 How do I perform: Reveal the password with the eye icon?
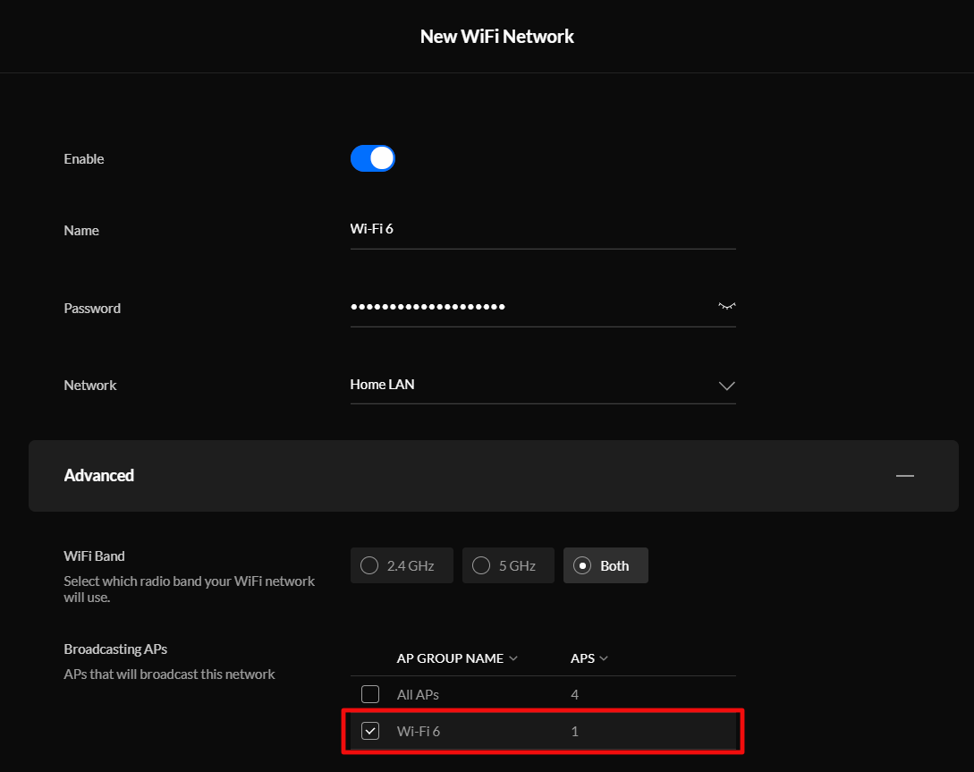coord(726,307)
